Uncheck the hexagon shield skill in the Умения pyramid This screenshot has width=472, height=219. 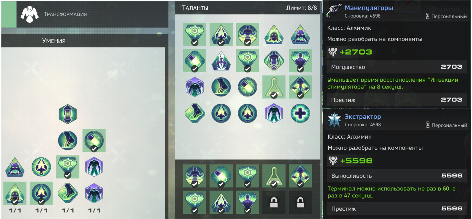(67, 167)
